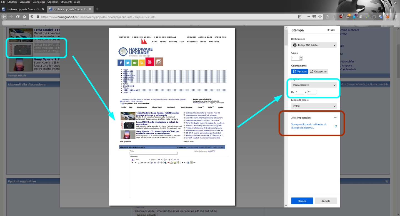Decrease the Copie count with down arrow
The width and height of the screenshot is (400, 216).
[x=301, y=60]
